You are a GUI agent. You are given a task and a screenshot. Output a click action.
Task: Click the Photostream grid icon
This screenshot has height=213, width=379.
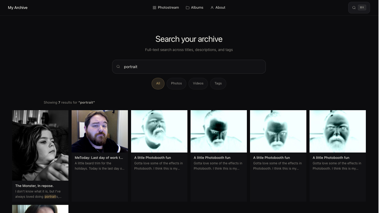[x=154, y=8]
